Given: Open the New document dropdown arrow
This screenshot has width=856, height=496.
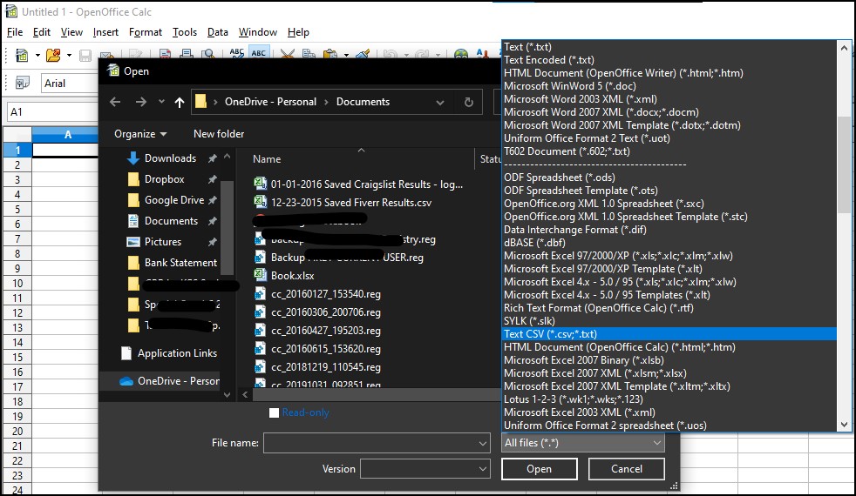Looking at the screenshot, I should 37,55.
